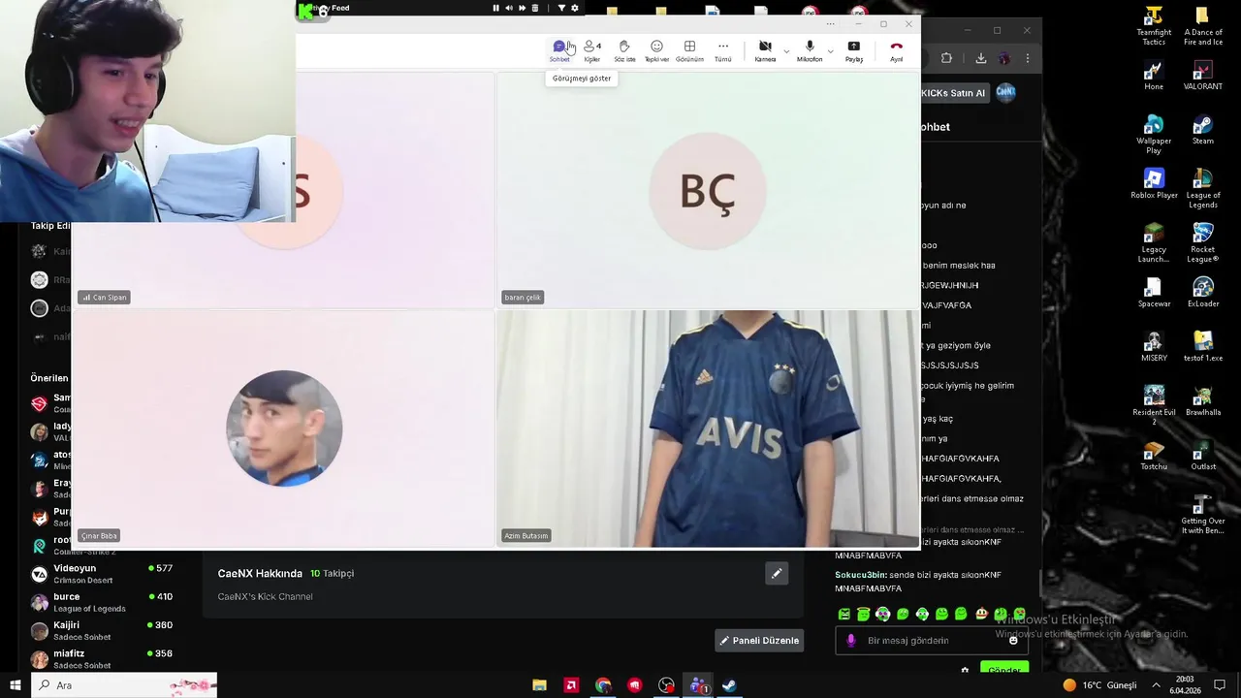Open the Tepki ver reactions menu
Image resolution: width=1241 pixels, height=698 pixels.
coord(656,50)
